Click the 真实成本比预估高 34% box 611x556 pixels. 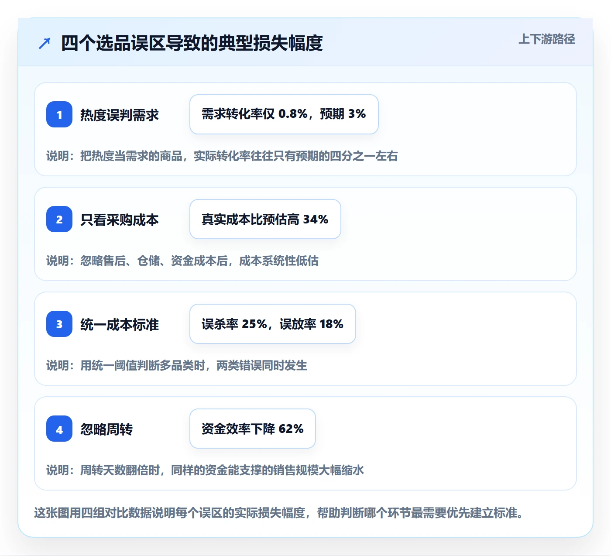[x=265, y=219]
